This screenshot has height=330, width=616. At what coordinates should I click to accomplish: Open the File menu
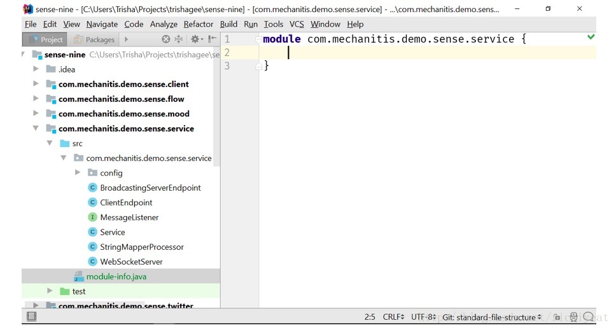31,24
